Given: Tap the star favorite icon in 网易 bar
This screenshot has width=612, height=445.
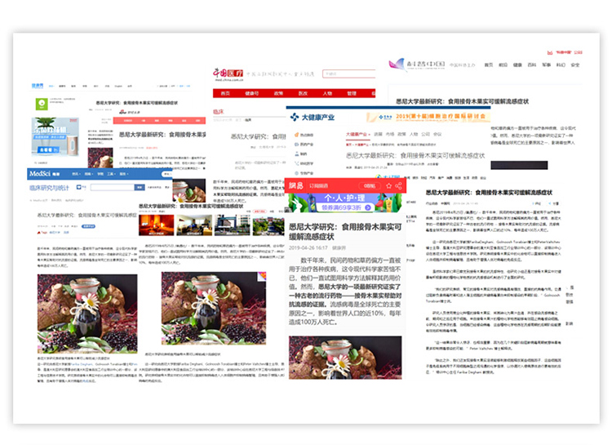Looking at the screenshot, I should 389,185.
